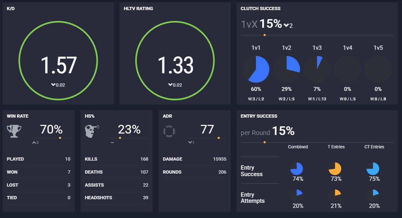Click T Entries attempts 21% pie
The width and height of the screenshot is (402, 218).
click(335, 196)
